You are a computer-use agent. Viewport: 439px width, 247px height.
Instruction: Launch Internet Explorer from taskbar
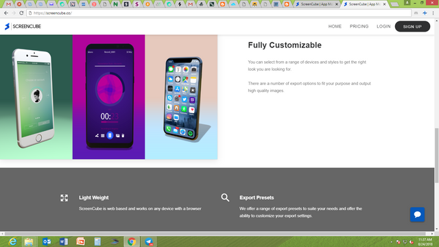click(x=12, y=242)
